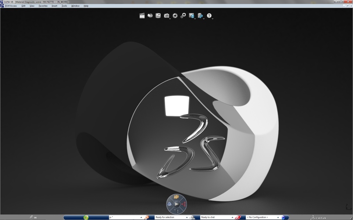Viewport: 353px width, 220px height.
Task: Expand the arrow beside document gears icon
Action: tap(204, 19)
